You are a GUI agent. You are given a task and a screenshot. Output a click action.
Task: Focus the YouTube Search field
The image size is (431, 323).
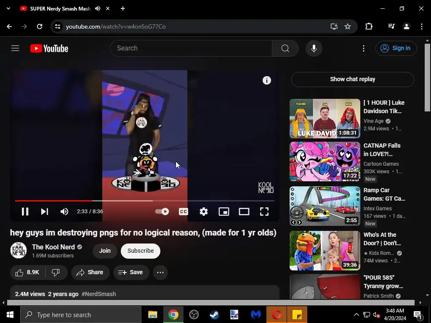[191, 48]
